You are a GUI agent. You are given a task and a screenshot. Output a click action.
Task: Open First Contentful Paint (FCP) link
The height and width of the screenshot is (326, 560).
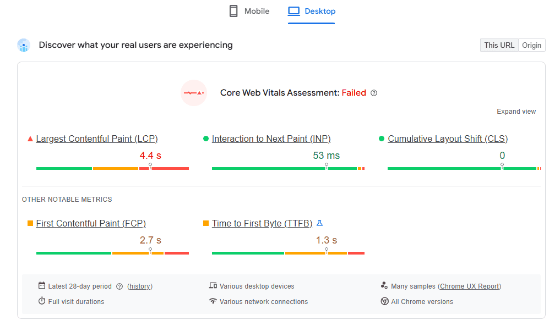point(91,223)
